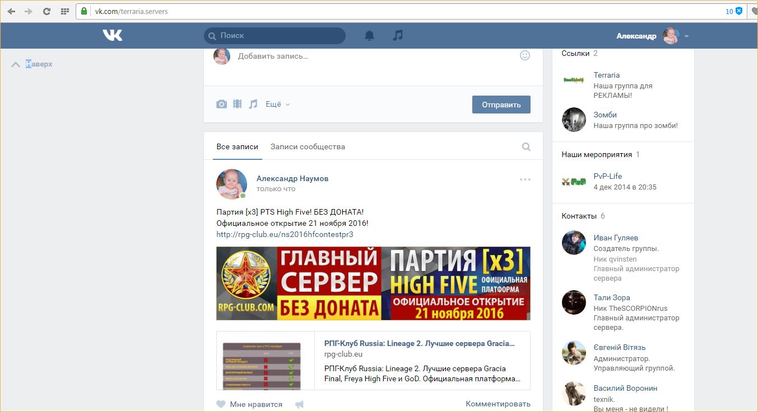758x412 pixels.
Task: Click the Наверх text link
Action: point(39,64)
